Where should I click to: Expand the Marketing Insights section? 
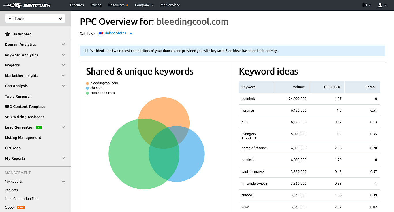[x=63, y=75]
